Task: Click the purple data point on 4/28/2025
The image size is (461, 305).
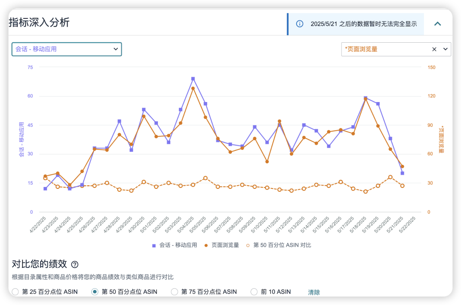Action: click(x=120, y=121)
